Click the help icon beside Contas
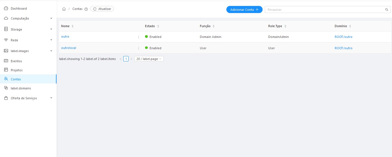 pyautogui.click(x=86, y=9)
